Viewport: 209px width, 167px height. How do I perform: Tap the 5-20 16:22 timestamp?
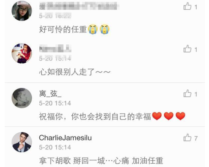click(x=55, y=16)
